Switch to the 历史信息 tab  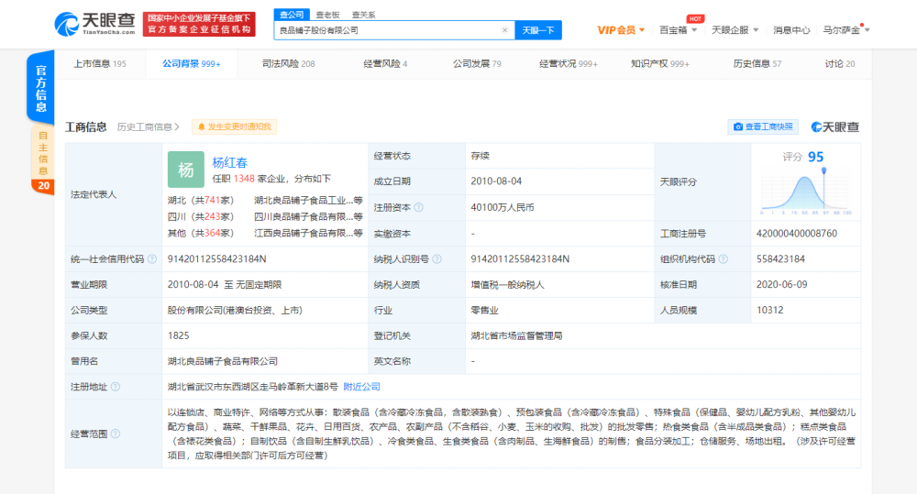[x=757, y=64]
